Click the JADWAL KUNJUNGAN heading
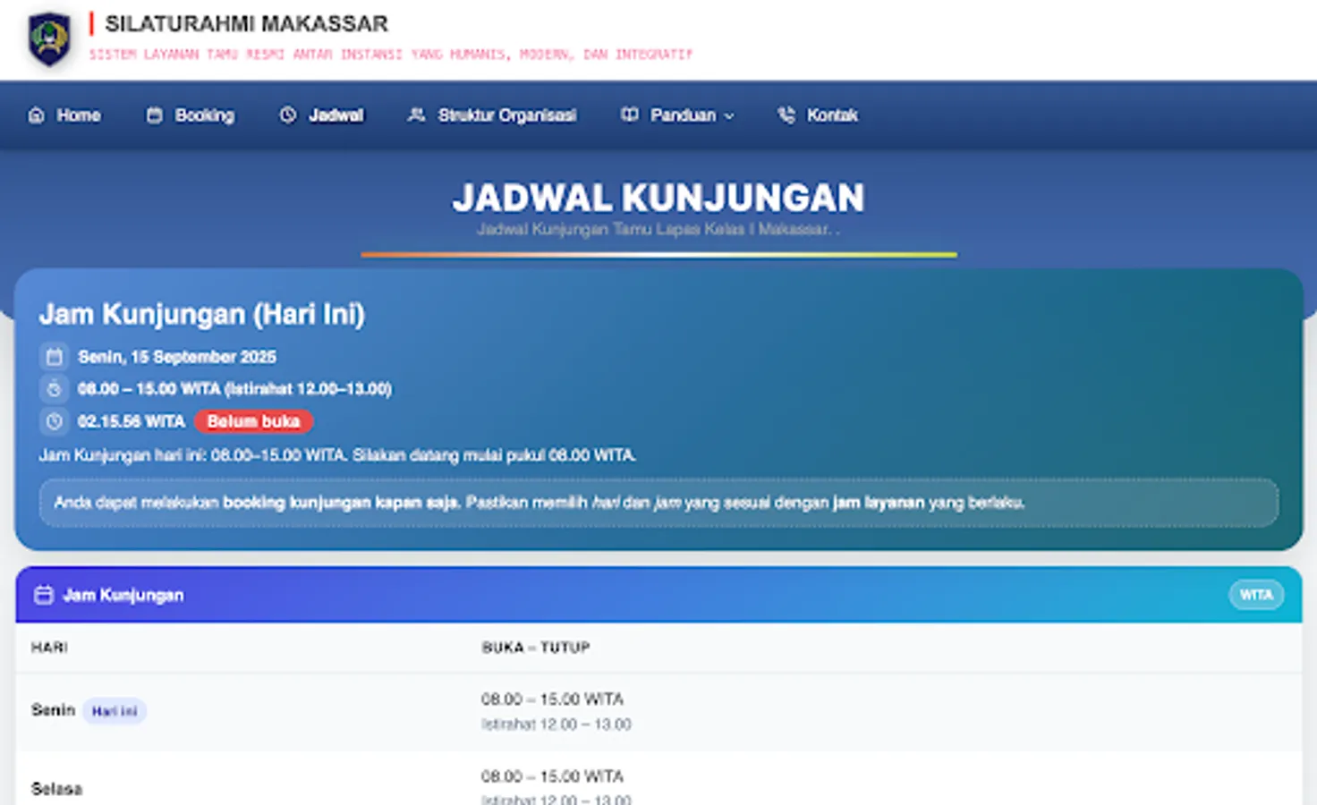The image size is (1317, 805). (658, 198)
